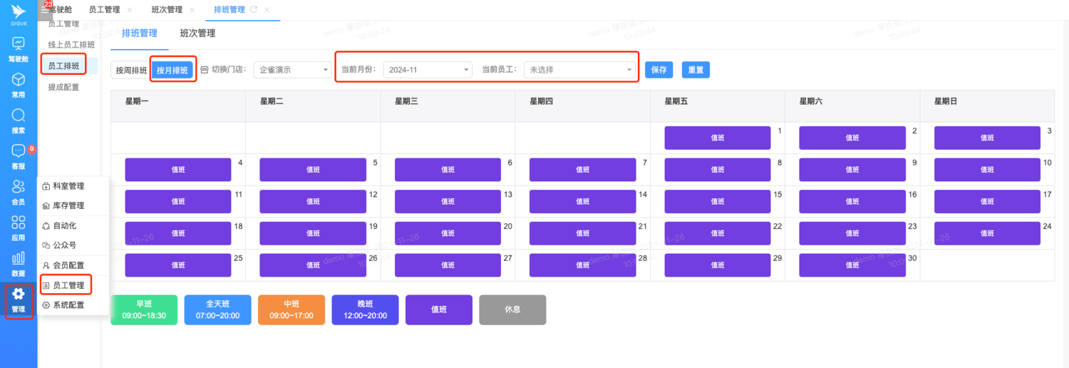The height and width of the screenshot is (368, 1069).
Task: Open the 当前月份 month dropdown
Action: [427, 70]
